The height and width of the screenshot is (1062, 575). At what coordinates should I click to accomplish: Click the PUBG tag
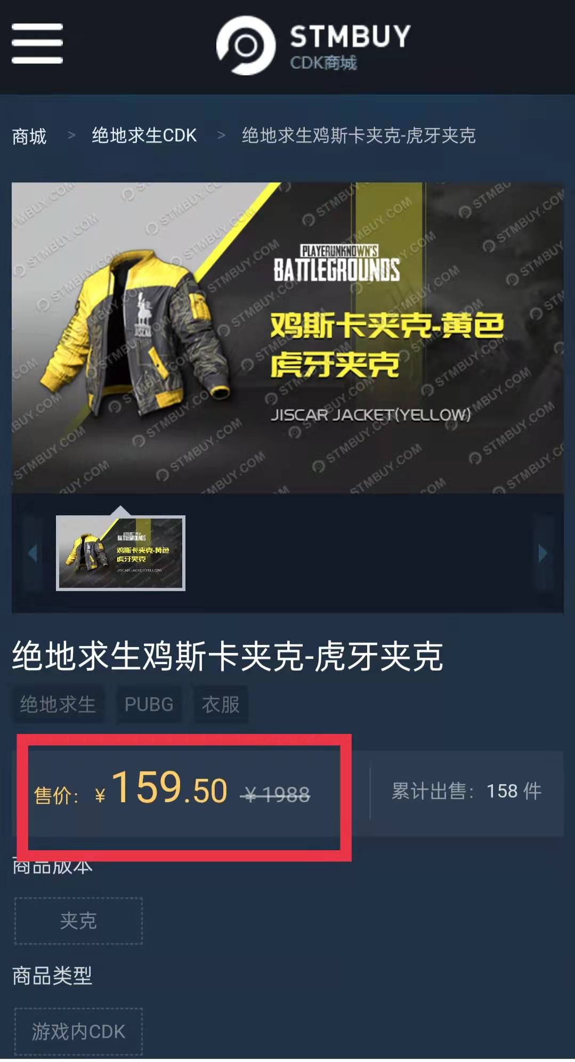click(149, 705)
